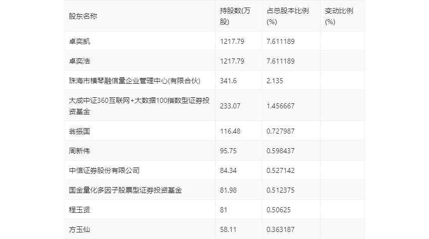Select the 珠海市横琴融信量企业管理中心 shareholder name
Image resolution: width=429 pixels, height=239 pixels.
tap(135, 81)
